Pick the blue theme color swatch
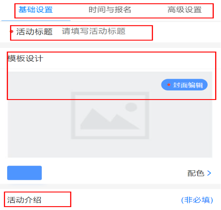The height and width of the screenshot is (210, 221). [24, 173]
